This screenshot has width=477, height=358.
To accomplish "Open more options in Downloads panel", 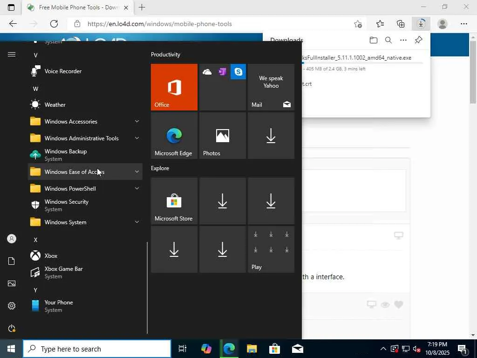I will click(x=403, y=40).
